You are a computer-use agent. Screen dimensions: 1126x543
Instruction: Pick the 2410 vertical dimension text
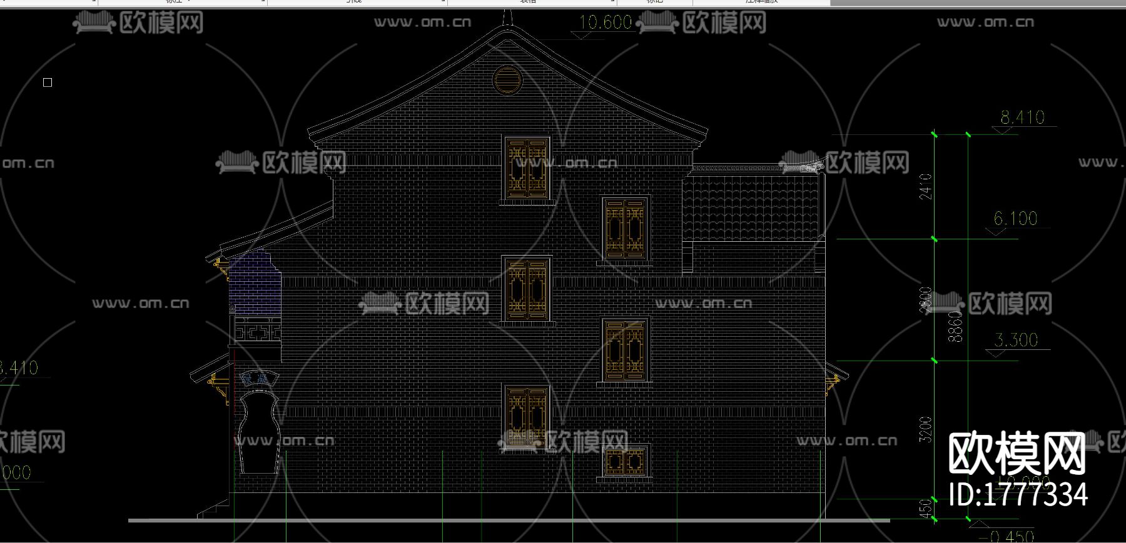tap(926, 186)
